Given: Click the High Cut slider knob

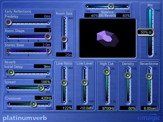Looking at the screenshot, I should (x=106, y=72).
